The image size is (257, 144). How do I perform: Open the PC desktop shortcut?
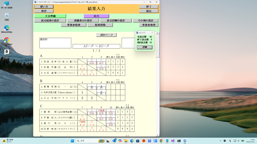(7, 5)
